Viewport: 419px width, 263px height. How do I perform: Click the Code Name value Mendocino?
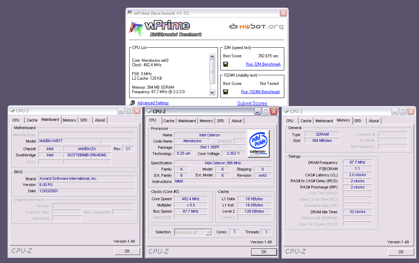click(192, 141)
